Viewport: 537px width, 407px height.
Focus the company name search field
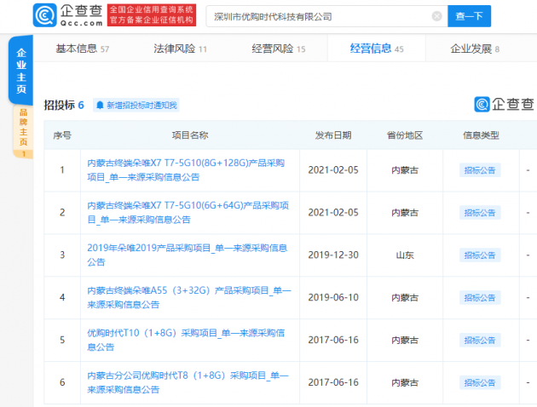[326, 16]
